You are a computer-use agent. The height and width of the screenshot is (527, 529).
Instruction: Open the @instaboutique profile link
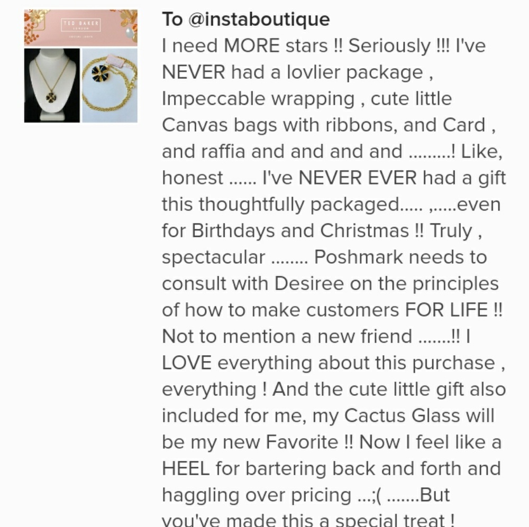[x=259, y=19]
